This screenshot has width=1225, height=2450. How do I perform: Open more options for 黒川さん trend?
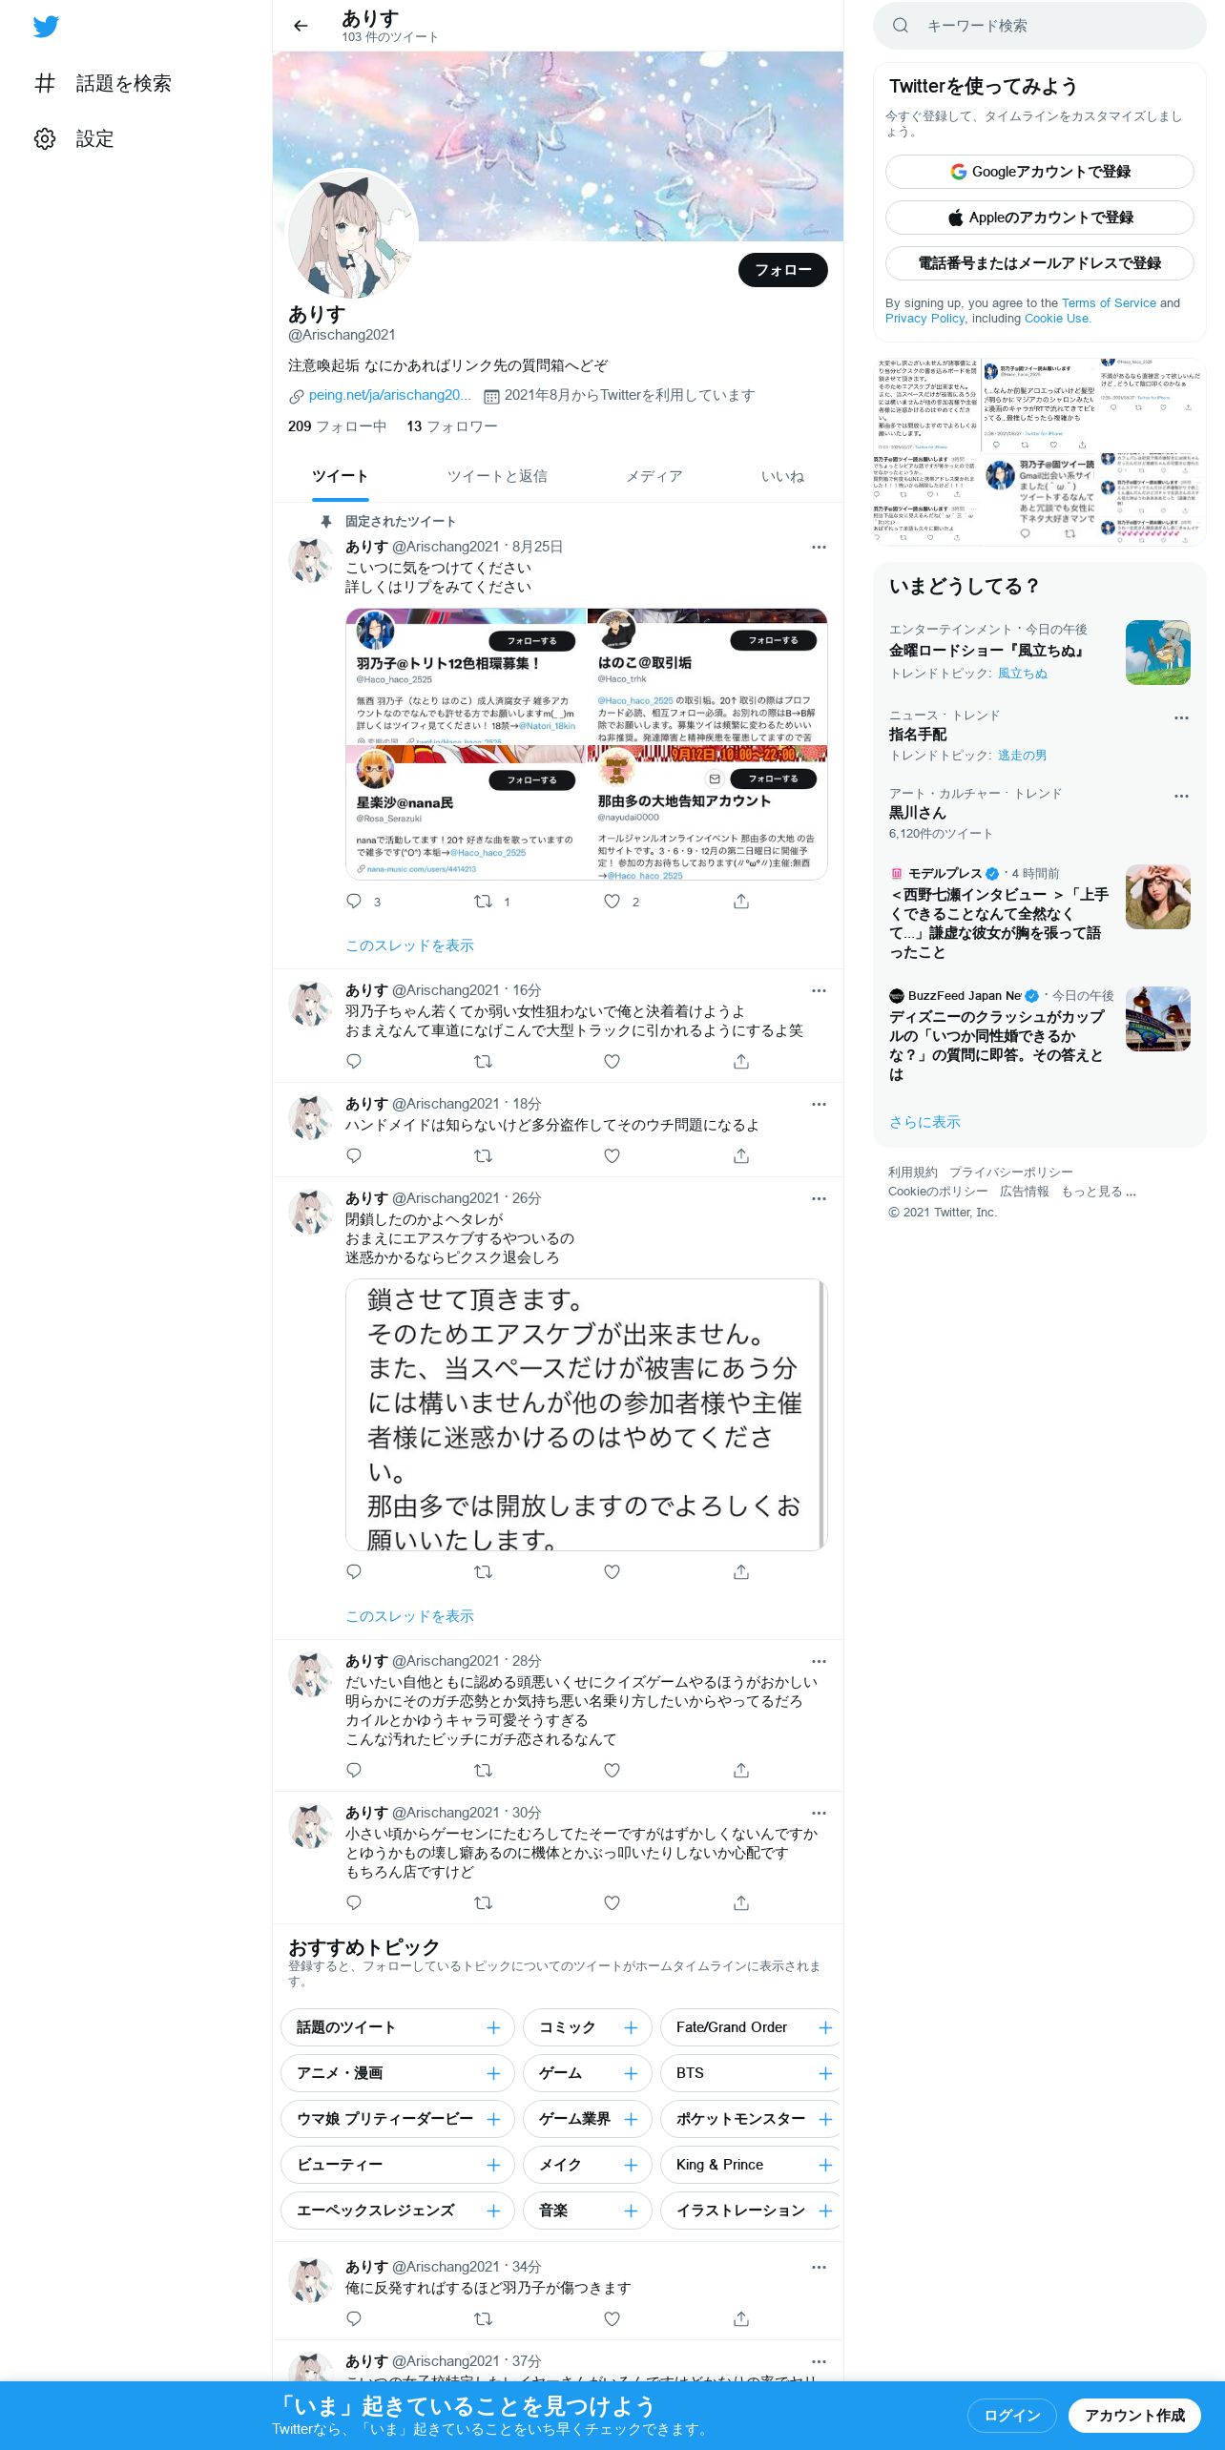pos(1181,796)
